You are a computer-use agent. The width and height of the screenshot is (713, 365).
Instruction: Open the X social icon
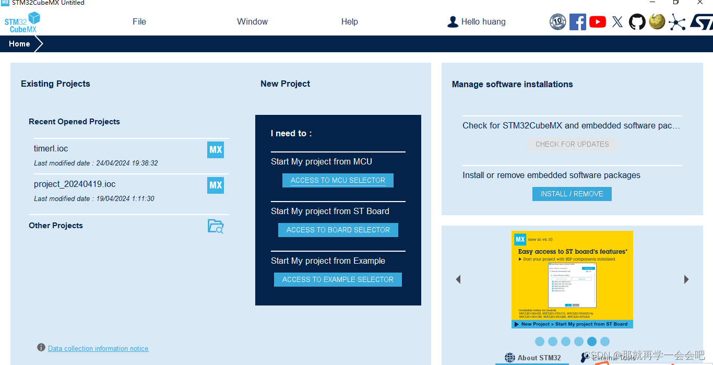pos(617,22)
